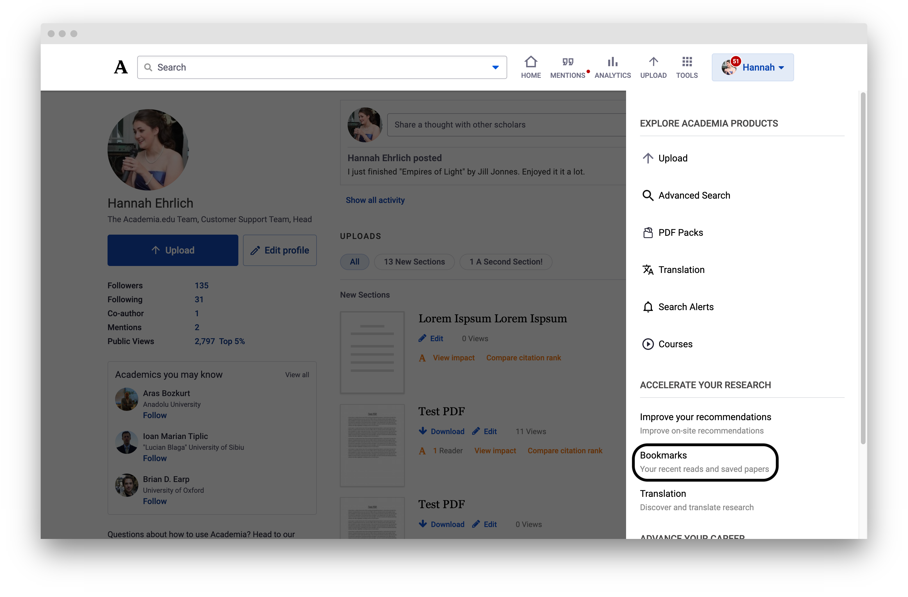
Task: Open the Tools grid icon
Action: (687, 62)
